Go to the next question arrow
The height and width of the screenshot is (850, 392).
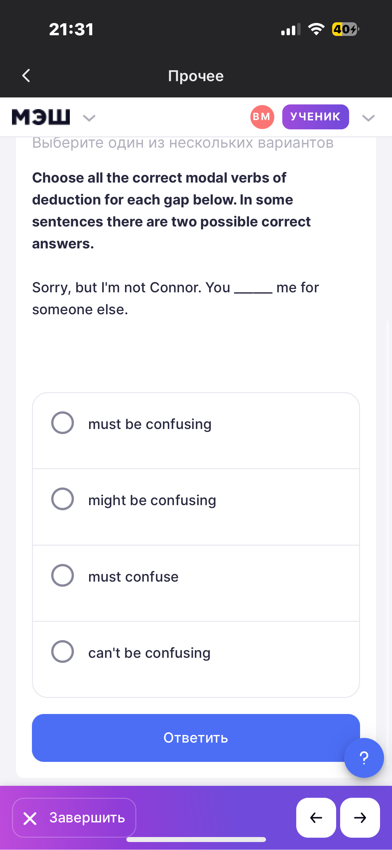click(360, 817)
